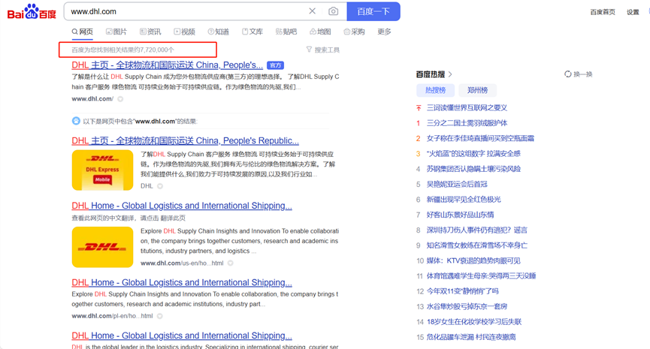Click the 百度一下 search button
This screenshot has width=650, height=349.
(x=373, y=11)
